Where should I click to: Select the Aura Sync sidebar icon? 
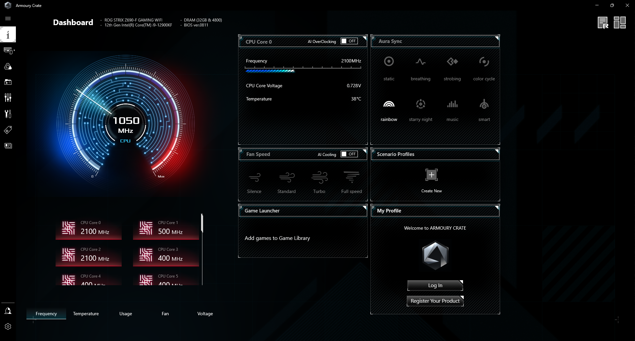[8, 66]
